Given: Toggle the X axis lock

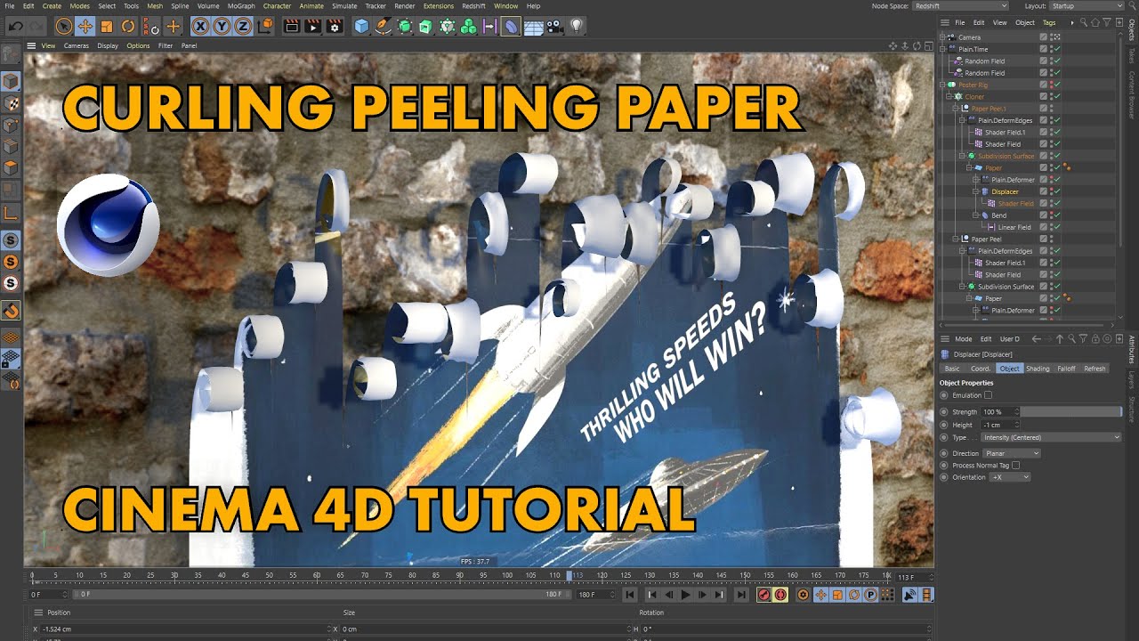Looking at the screenshot, I should click(201, 27).
